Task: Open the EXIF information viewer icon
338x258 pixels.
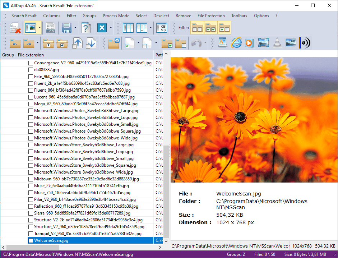Action: coord(291,42)
